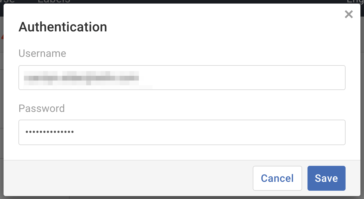Click the Username field label
Image resolution: width=364 pixels, height=199 pixels.
42,54
